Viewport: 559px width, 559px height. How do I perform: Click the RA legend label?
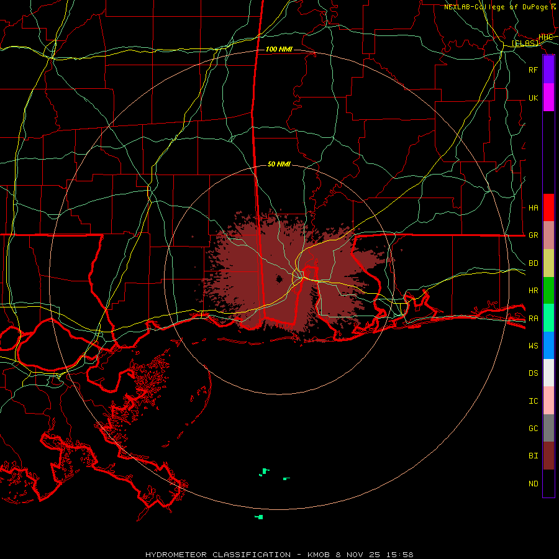[x=533, y=319]
